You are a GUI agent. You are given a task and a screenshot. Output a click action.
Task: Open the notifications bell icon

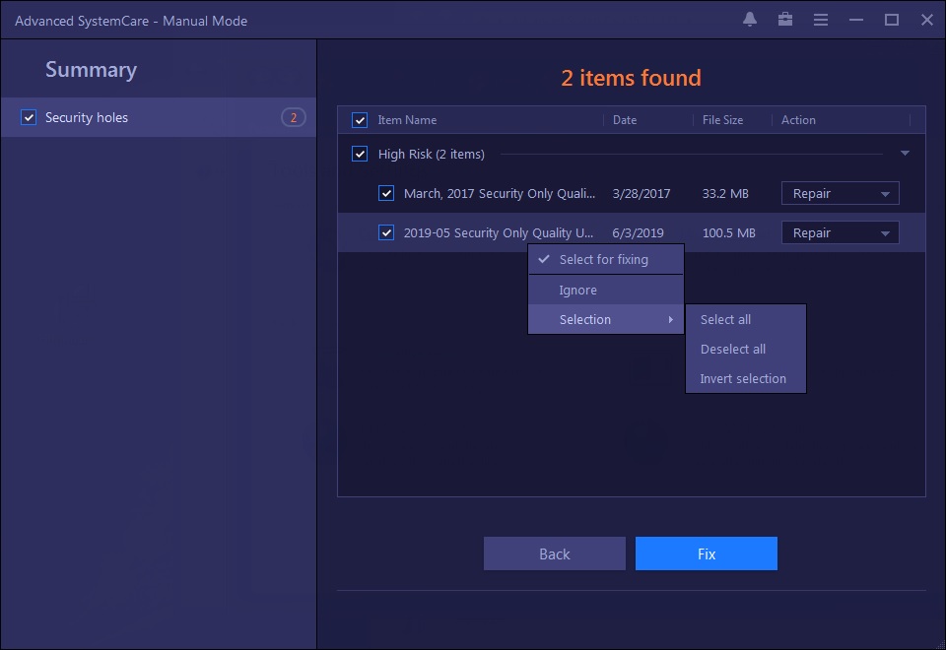coord(749,20)
